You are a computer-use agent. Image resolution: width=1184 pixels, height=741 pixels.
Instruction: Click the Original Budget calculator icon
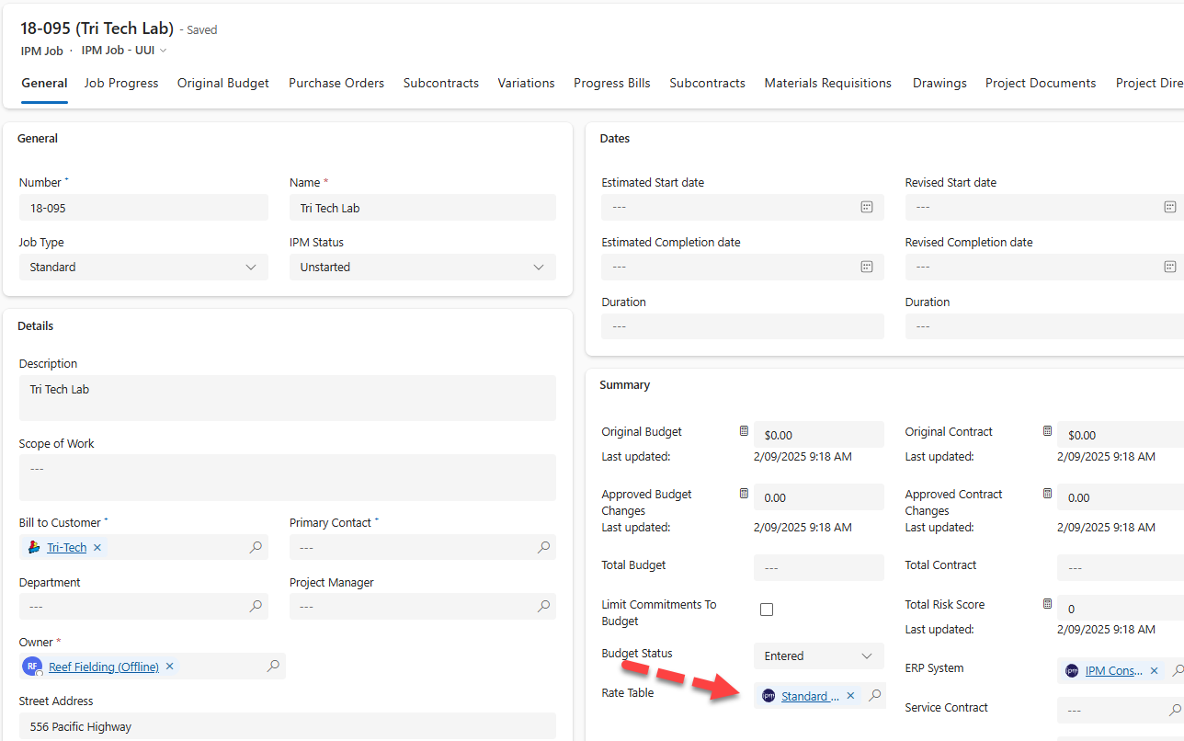pos(744,431)
